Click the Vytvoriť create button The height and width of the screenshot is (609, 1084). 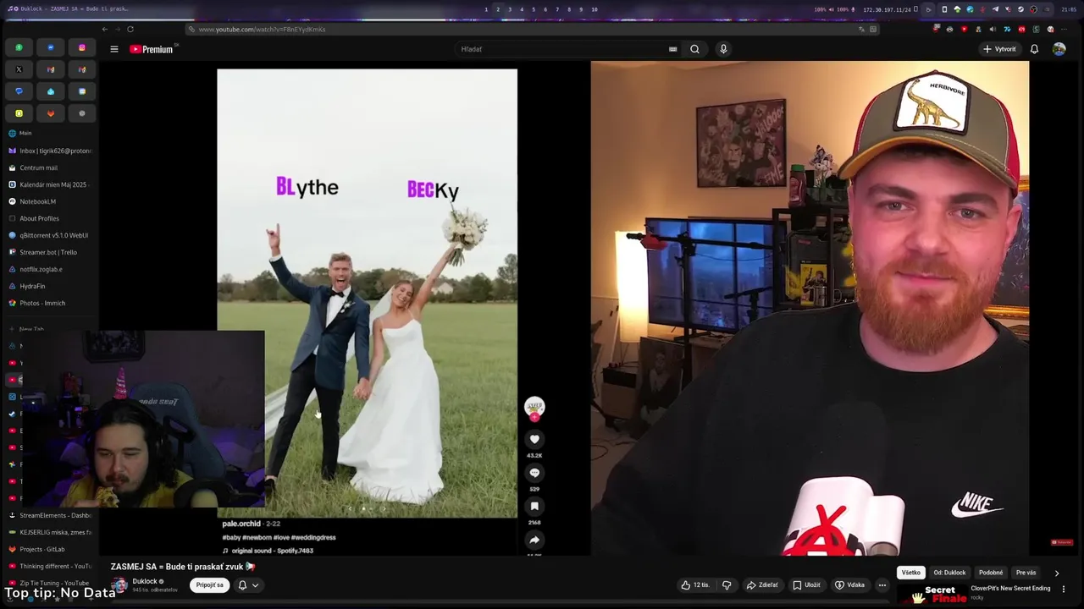pos(999,49)
